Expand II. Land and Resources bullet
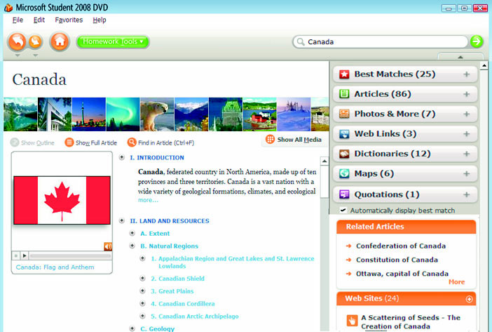This screenshot has width=492, height=332. pos(122,221)
